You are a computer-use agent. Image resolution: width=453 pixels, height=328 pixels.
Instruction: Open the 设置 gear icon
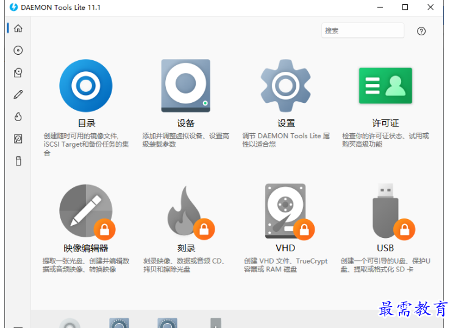(x=286, y=86)
